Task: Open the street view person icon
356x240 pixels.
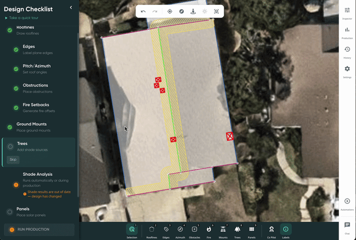Action: [193, 11]
